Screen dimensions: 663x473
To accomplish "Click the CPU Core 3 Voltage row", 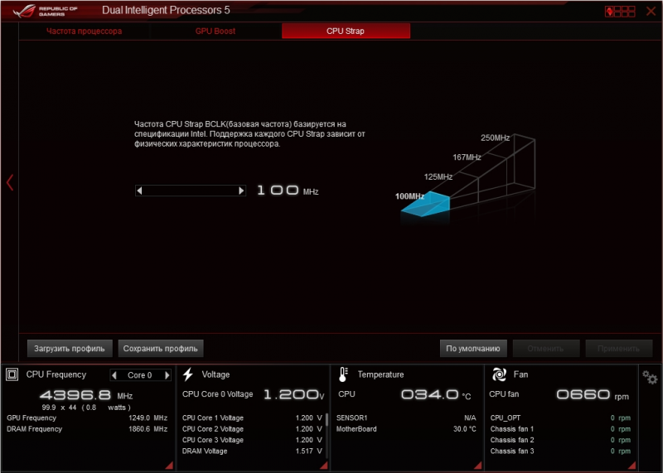I will pyautogui.click(x=252, y=440).
